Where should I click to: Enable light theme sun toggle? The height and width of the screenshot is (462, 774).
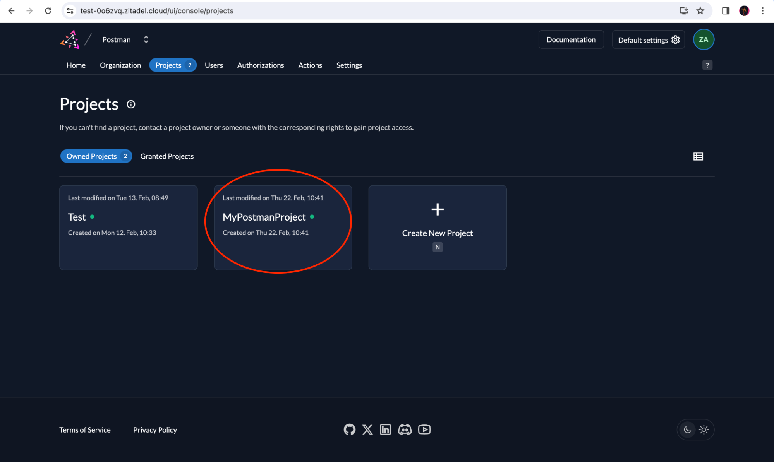tap(704, 429)
